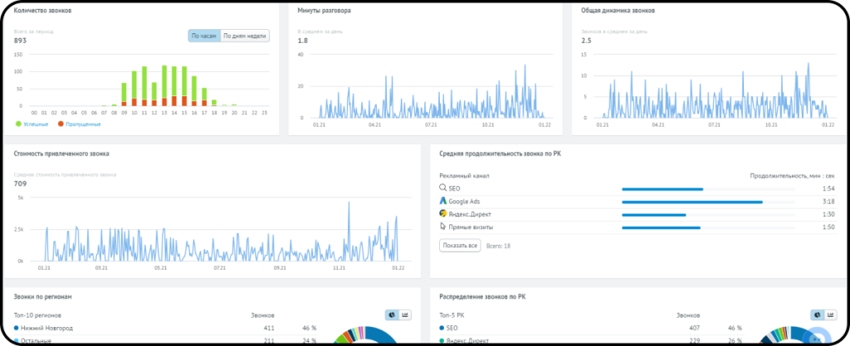The height and width of the screenshot is (346, 850).
Task: Click the hour 17 bar in calls chart
Action: pyautogui.click(x=204, y=97)
